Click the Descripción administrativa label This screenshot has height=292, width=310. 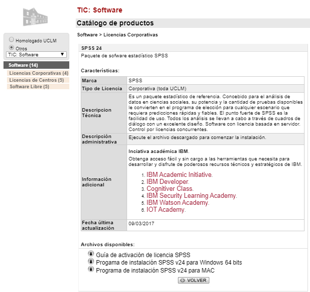[99, 139]
